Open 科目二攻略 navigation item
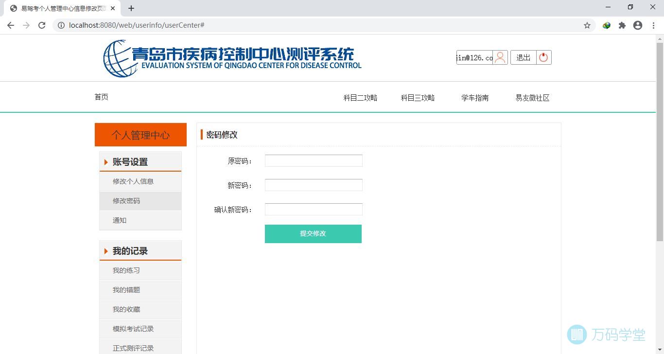 (x=361, y=98)
